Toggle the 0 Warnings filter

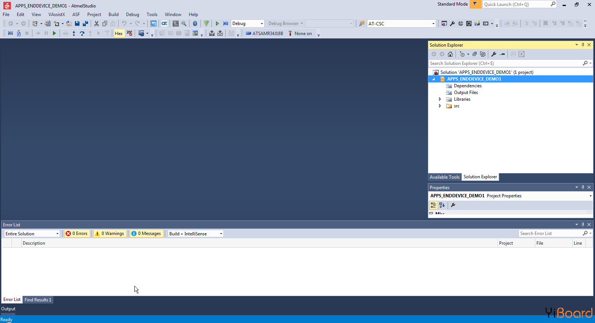pos(110,233)
